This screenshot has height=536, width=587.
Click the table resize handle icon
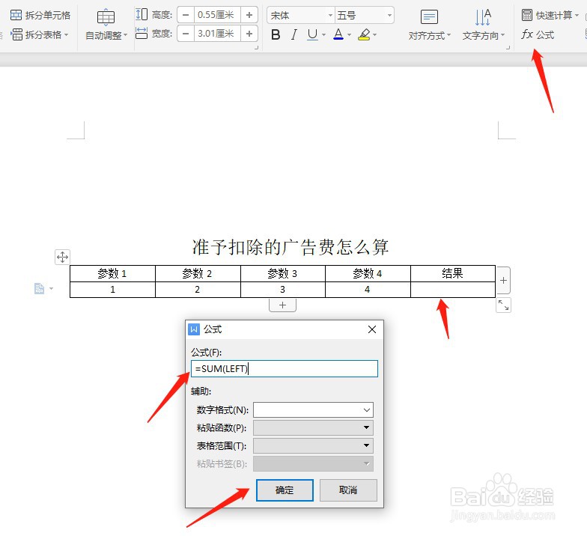click(503, 305)
